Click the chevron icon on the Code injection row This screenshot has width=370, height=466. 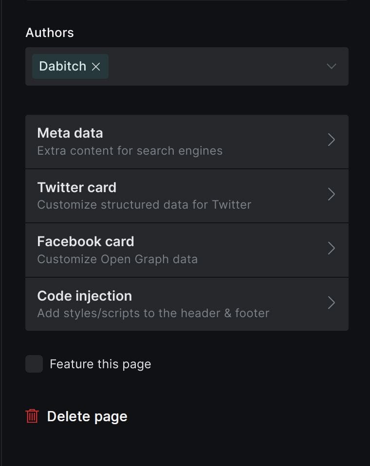pyautogui.click(x=332, y=303)
